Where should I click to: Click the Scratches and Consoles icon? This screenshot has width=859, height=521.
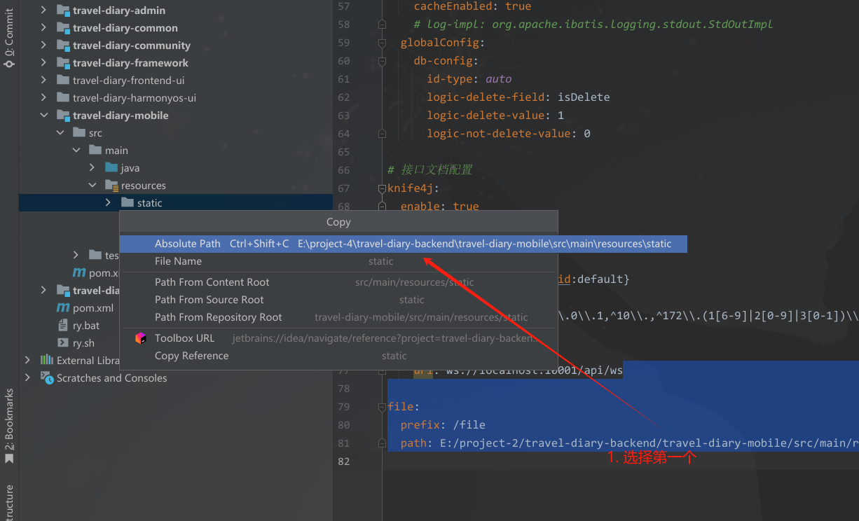point(47,377)
